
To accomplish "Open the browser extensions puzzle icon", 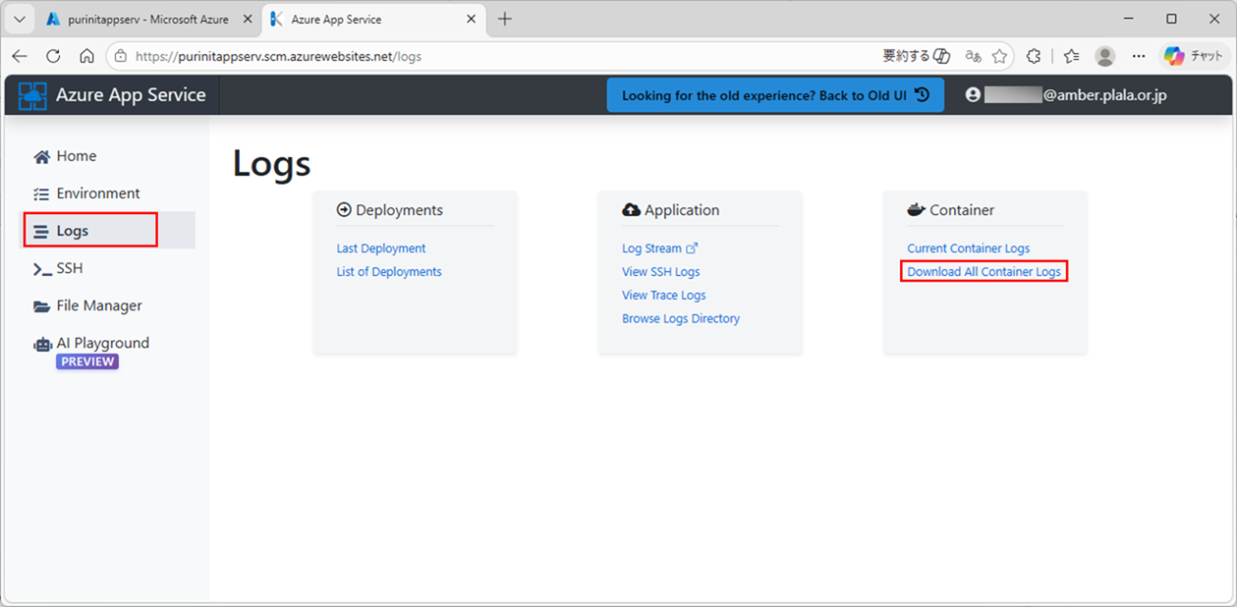I will (x=1034, y=56).
